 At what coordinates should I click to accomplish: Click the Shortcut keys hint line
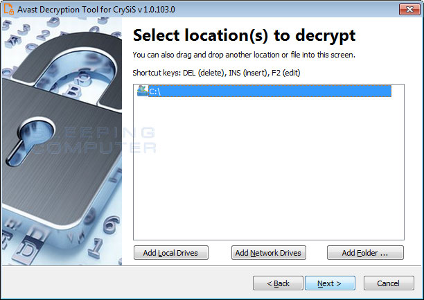(x=216, y=73)
